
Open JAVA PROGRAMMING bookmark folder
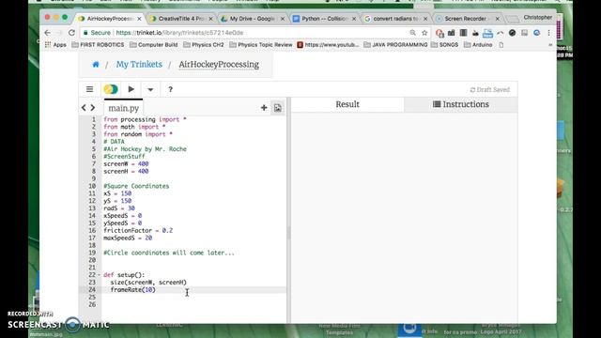(395, 45)
